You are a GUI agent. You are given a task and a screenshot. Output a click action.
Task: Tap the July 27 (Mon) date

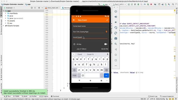81,49
